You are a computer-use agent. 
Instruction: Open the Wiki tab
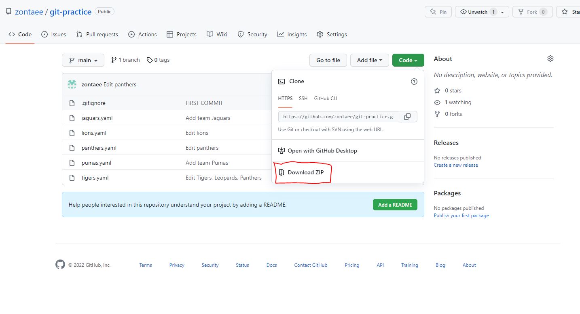point(217,34)
